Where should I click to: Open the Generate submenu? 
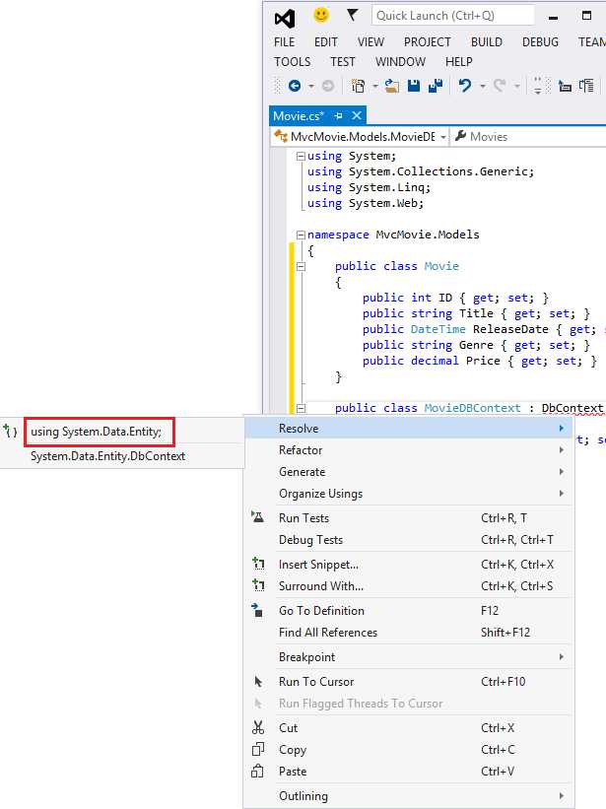click(x=409, y=472)
